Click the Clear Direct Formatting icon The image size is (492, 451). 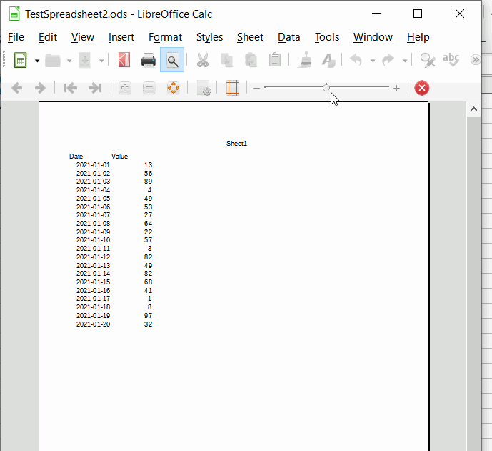[x=328, y=60]
